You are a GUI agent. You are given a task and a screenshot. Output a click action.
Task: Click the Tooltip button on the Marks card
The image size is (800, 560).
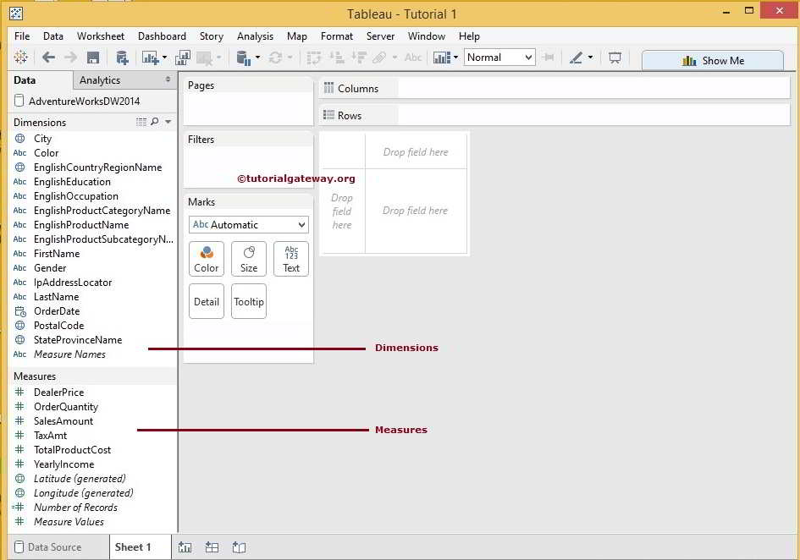click(x=249, y=302)
